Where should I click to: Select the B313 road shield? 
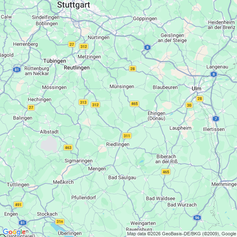click(83, 102)
